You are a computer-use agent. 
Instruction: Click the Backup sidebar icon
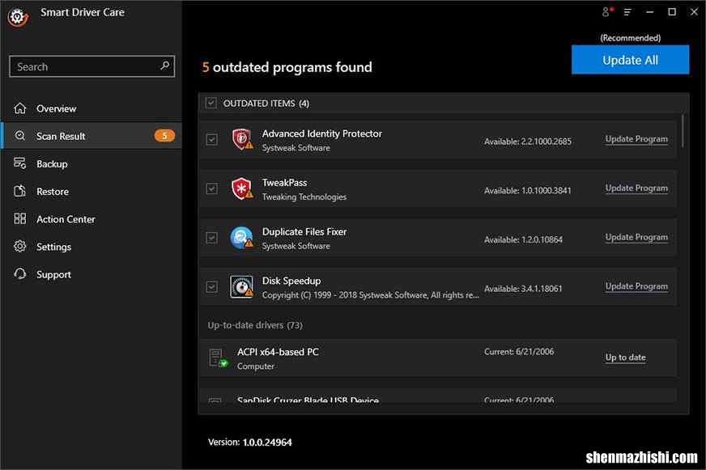click(x=19, y=163)
